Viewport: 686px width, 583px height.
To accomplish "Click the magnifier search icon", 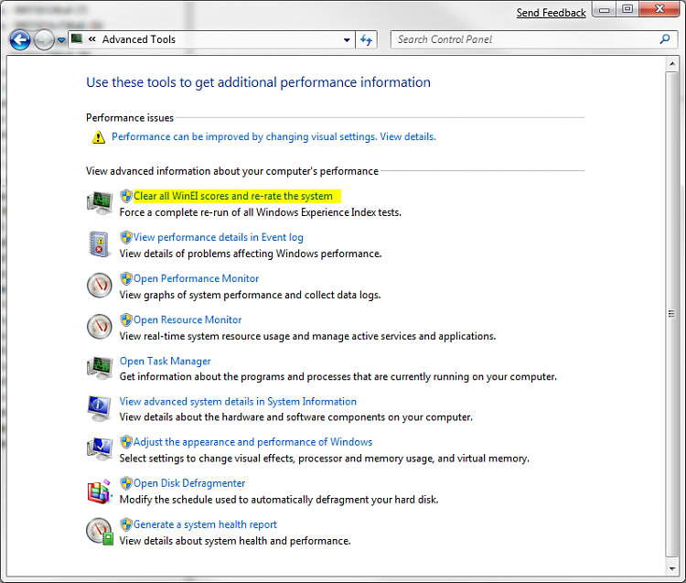I will coord(665,39).
